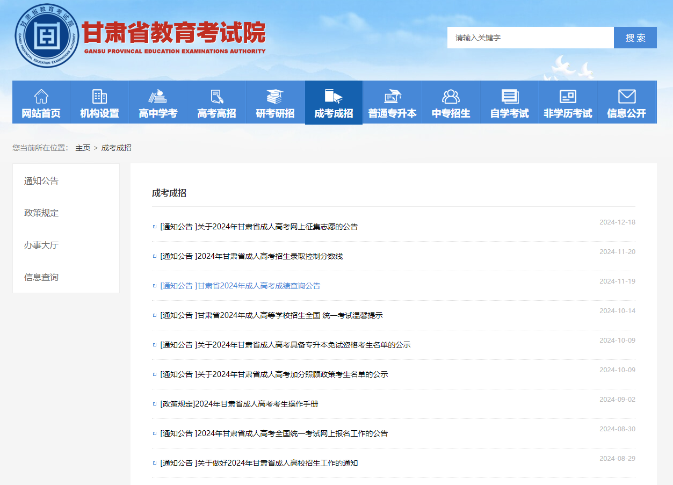This screenshot has height=485, width=673.
Task: Click the 非学历考试 card icon
Action: pyautogui.click(x=567, y=97)
